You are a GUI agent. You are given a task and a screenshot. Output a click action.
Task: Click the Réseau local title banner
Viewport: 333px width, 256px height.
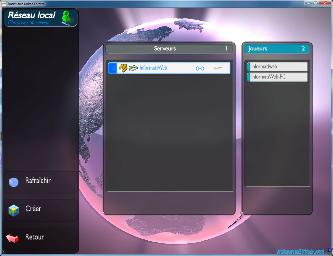[32, 18]
